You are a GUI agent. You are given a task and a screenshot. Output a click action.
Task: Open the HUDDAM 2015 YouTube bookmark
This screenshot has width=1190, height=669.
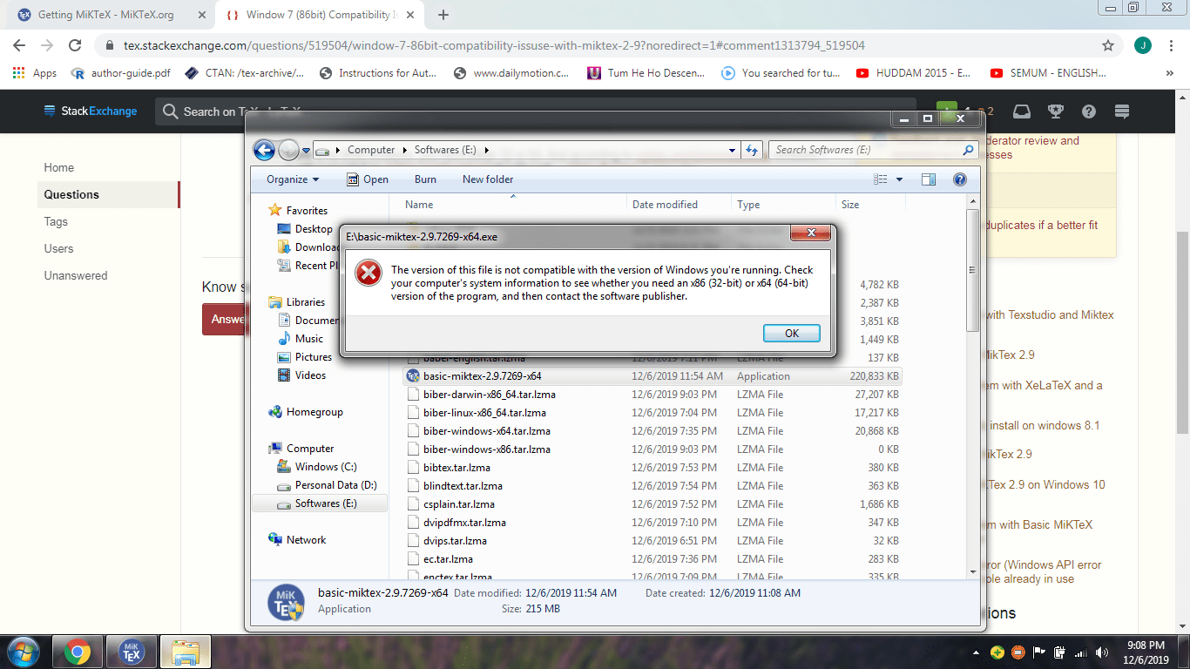click(x=914, y=73)
